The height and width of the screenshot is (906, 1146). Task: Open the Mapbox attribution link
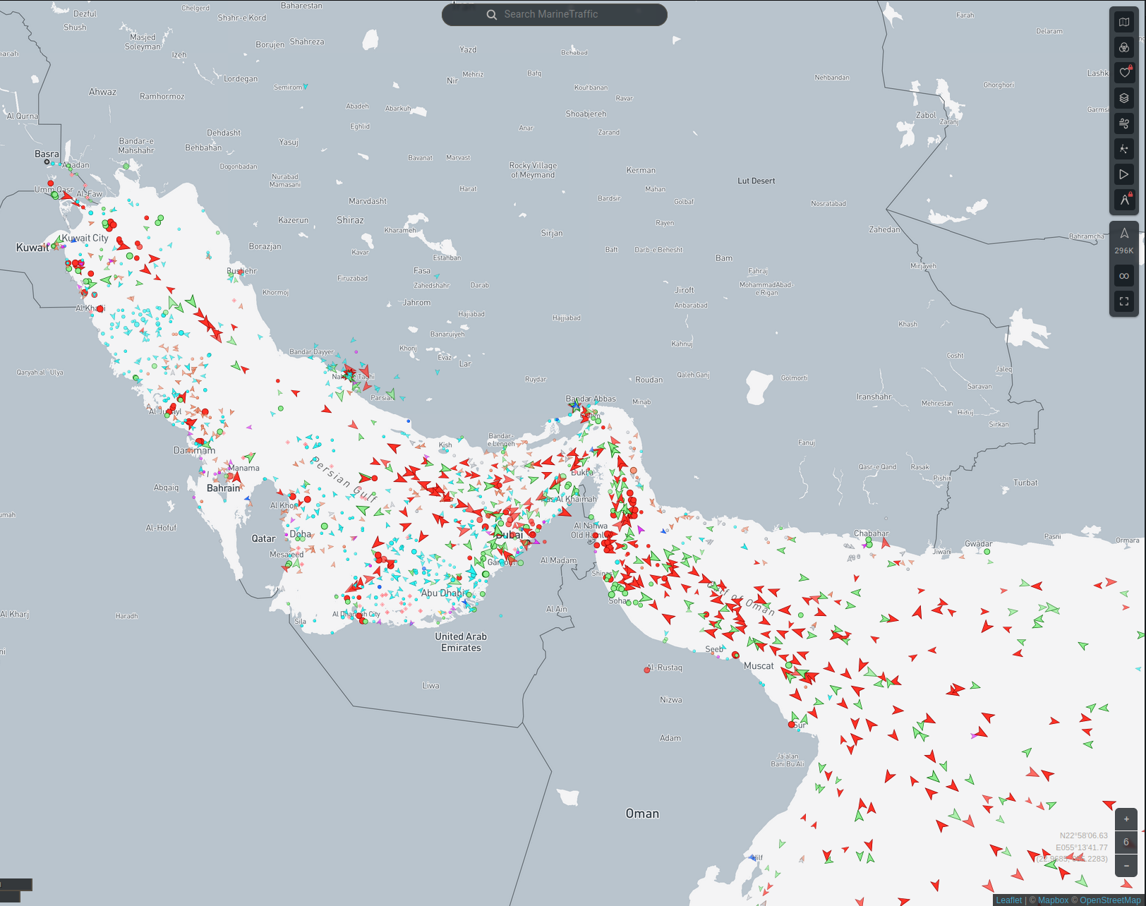pyautogui.click(x=1053, y=900)
